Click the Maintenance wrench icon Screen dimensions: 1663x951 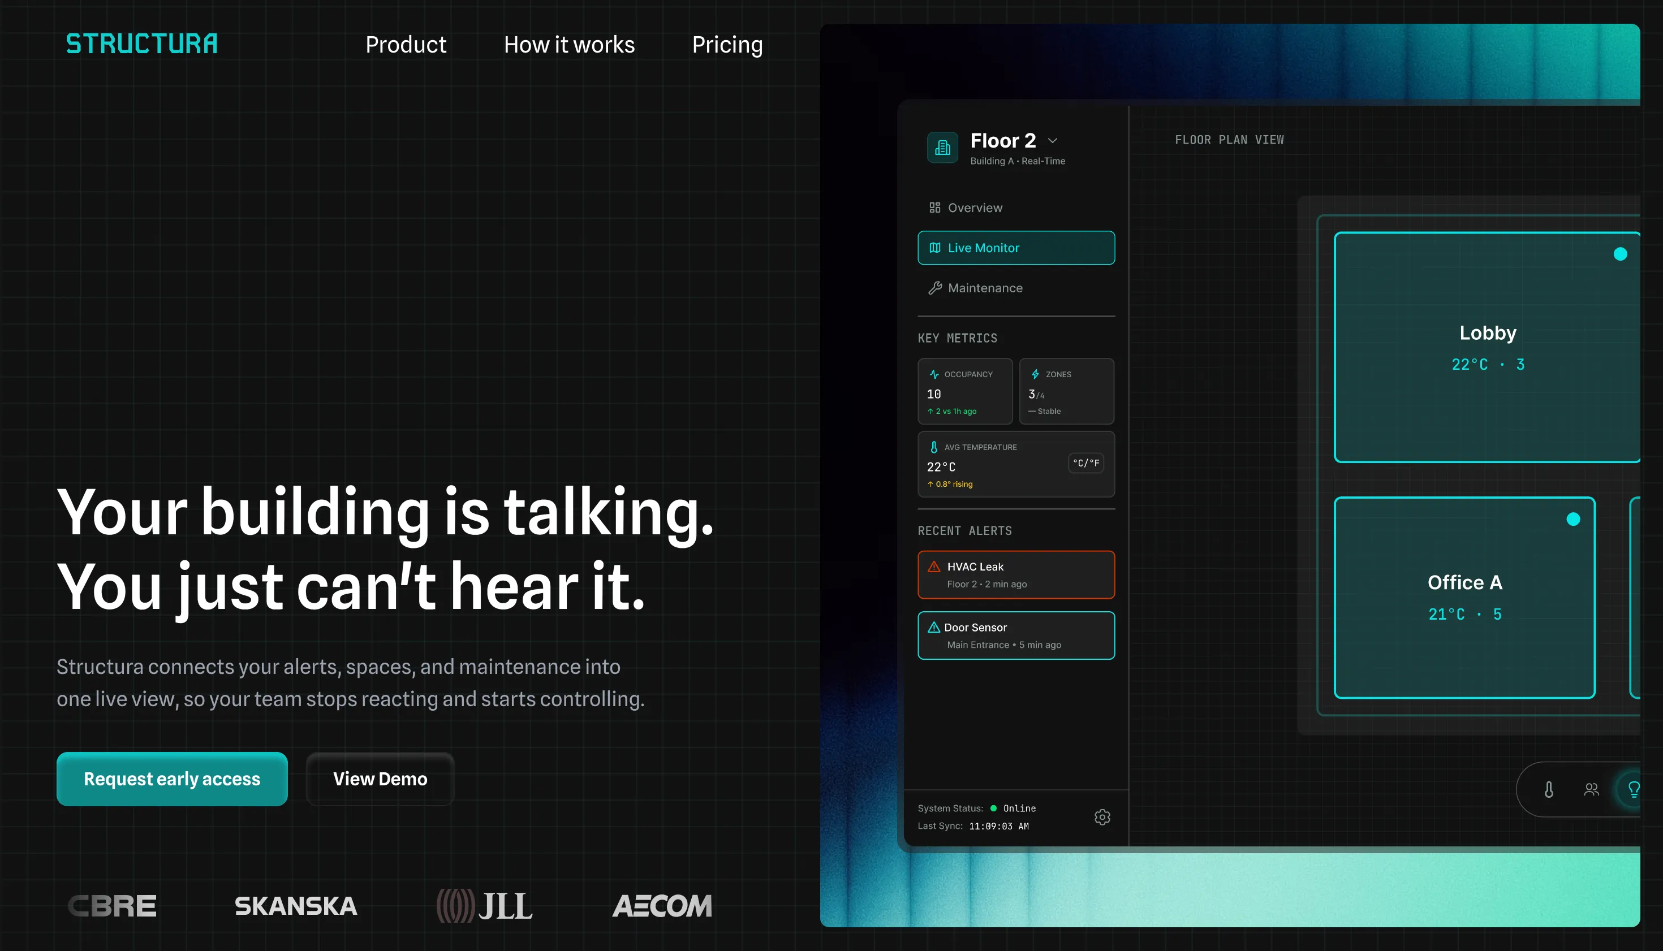[935, 288]
